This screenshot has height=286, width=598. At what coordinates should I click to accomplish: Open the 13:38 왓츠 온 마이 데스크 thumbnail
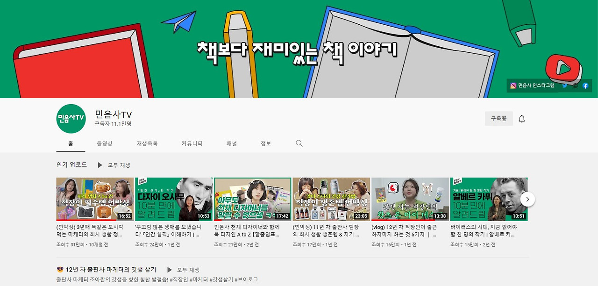tap(410, 199)
